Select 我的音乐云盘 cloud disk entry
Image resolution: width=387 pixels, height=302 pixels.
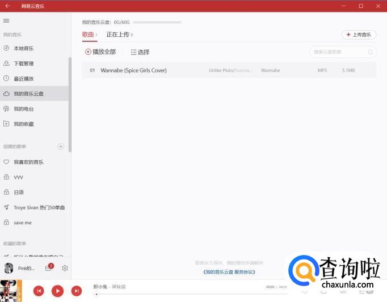[34, 93]
